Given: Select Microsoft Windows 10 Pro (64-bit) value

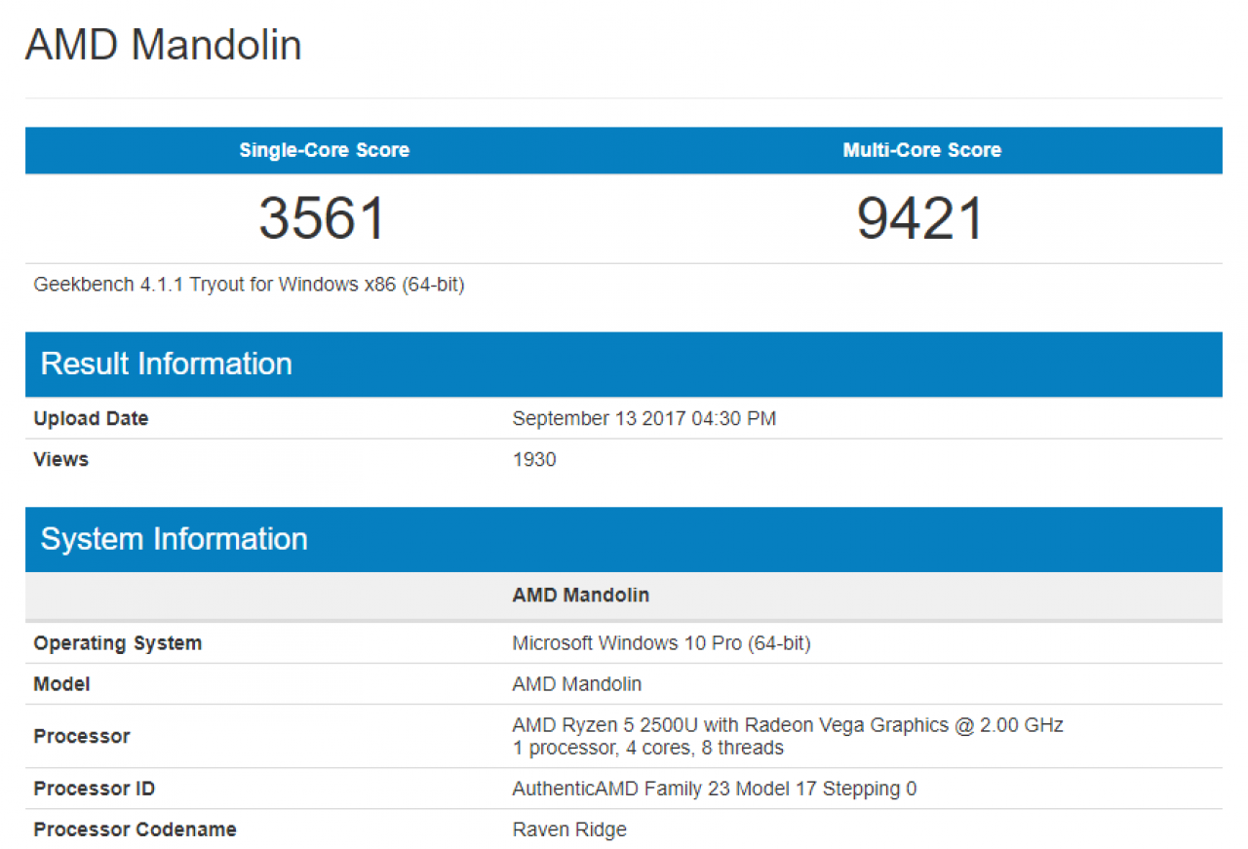Looking at the screenshot, I should 661,643.
